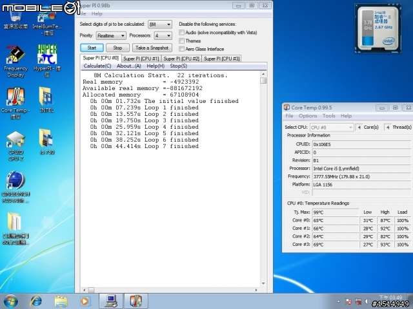Launch CINEBENCH R10 64Bit shortcut
The width and height of the screenshot is (413, 309).
point(15,187)
